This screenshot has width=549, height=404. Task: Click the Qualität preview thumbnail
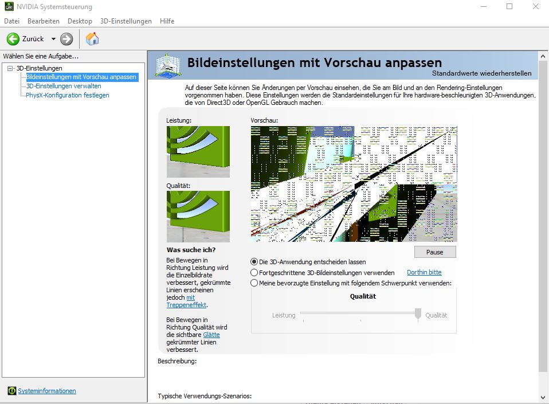click(x=198, y=217)
